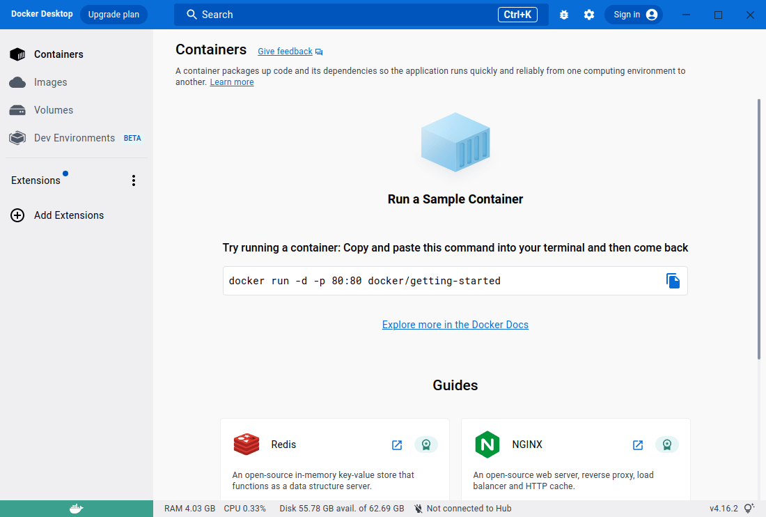Click the unplugged Hub connection icon
The image size is (766, 517).
419,509
